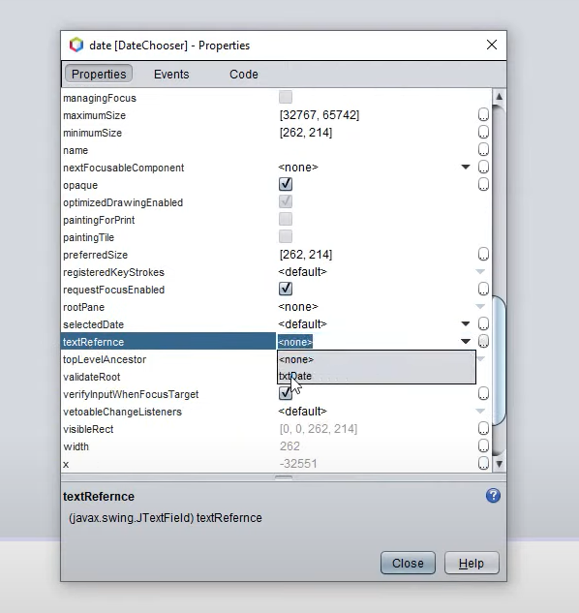Toggle the opaque checkbox

(286, 184)
